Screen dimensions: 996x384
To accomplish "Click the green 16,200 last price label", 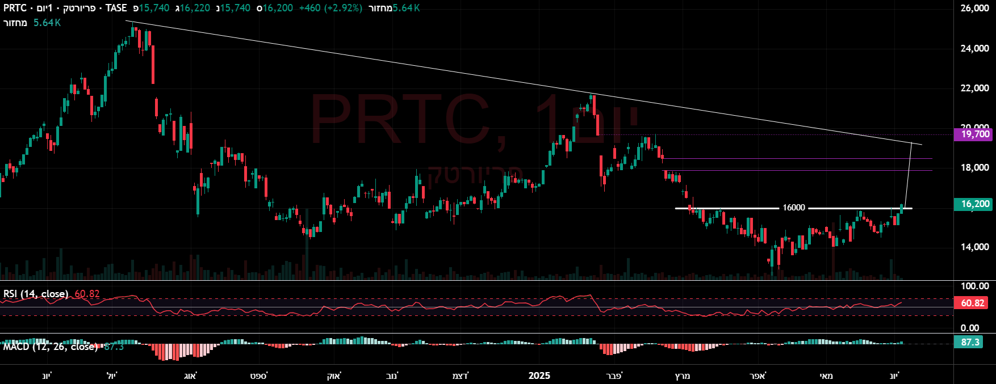I will [x=974, y=204].
